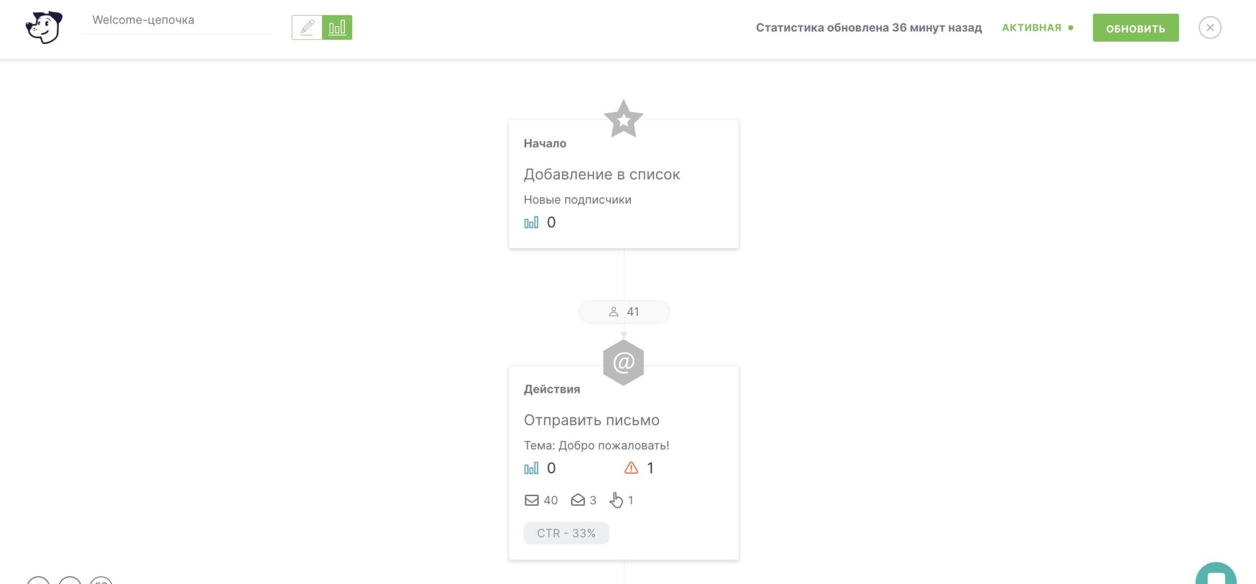Image resolution: width=1256 pixels, height=584 pixels.
Task: Switch to edit mode with pencil icon
Action: tap(307, 27)
